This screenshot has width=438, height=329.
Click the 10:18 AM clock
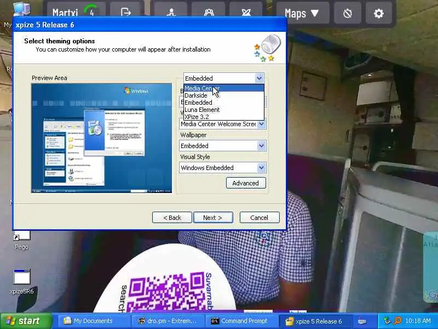418,321
